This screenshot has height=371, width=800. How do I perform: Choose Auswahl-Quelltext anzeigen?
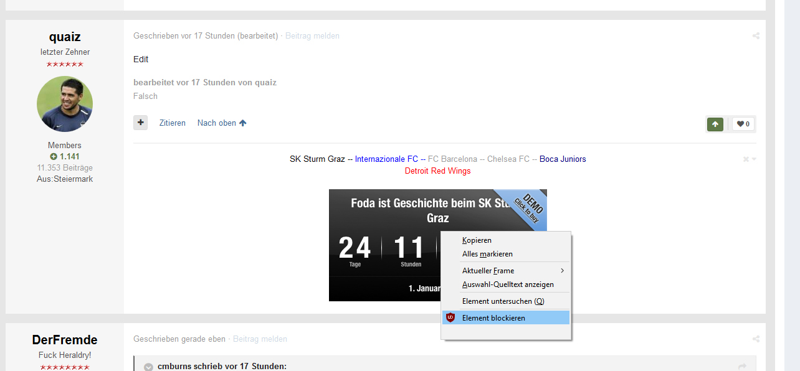(506, 284)
